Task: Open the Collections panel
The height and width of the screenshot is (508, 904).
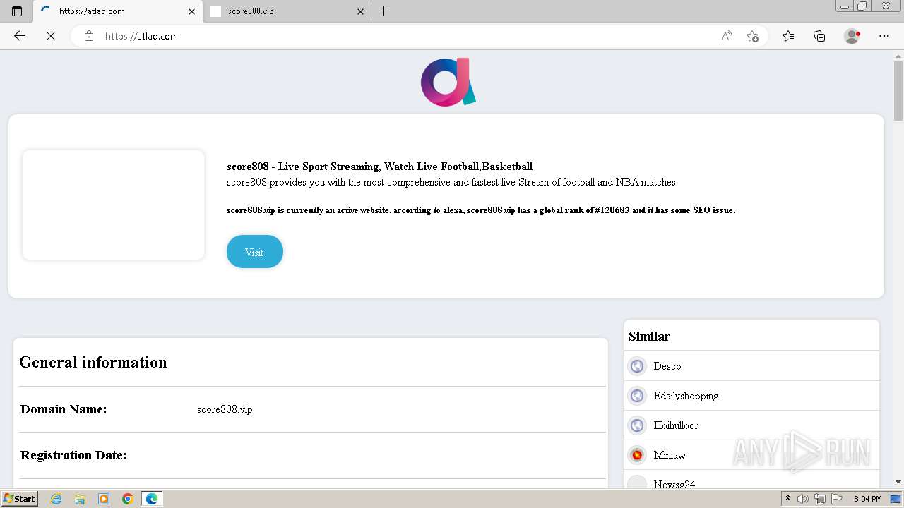Action: pos(819,36)
